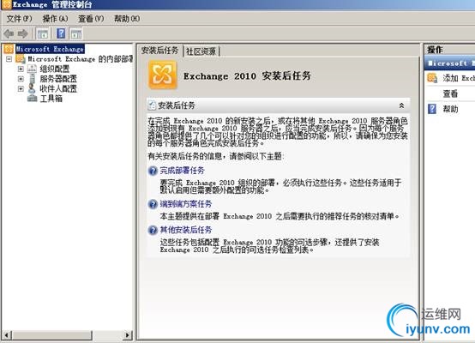475x343 pixels.
Task: Open the 操作(A) menu
Action: click(x=55, y=19)
